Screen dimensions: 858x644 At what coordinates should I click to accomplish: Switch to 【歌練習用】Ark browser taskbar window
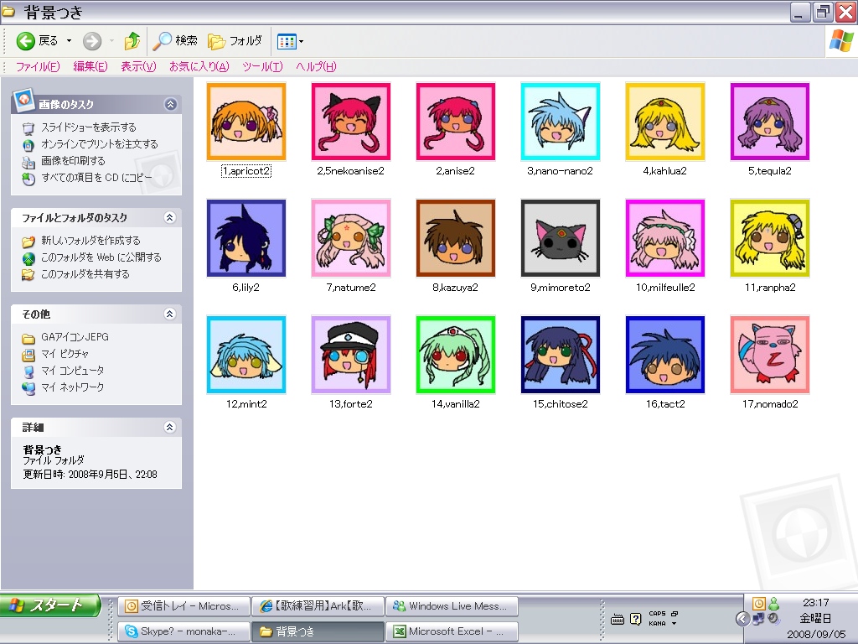(x=318, y=606)
